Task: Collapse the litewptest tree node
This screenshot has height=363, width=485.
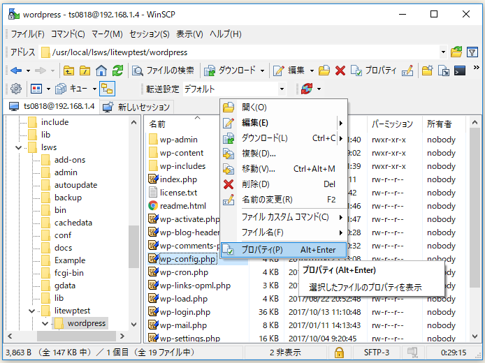Action: coord(32,311)
